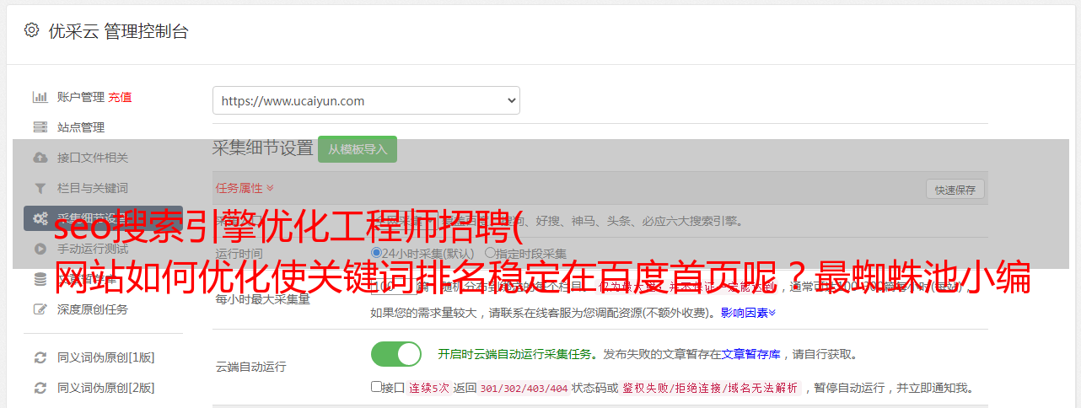Click the bar chart icon for 账户管理
The image size is (1081, 408).
(40, 97)
